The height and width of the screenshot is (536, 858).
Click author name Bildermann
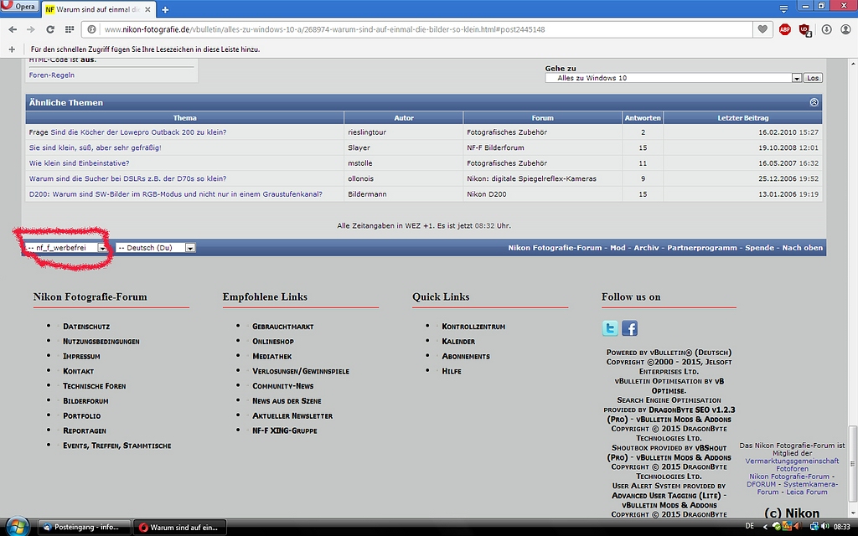pos(367,194)
